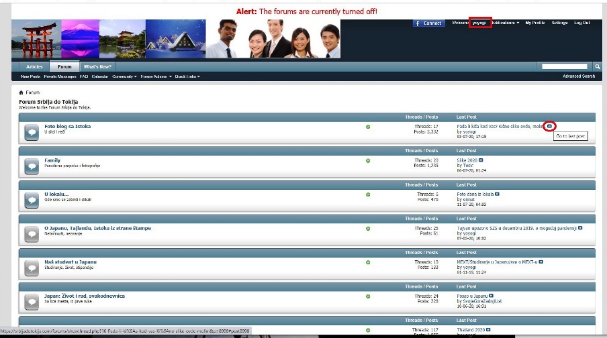
Task: Click the torii gate banner image
Action: 36,39
